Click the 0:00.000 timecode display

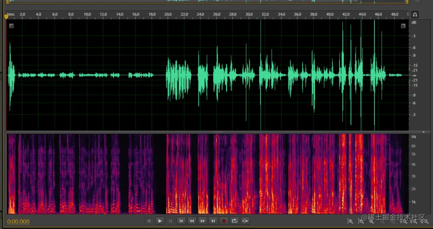coord(18,221)
